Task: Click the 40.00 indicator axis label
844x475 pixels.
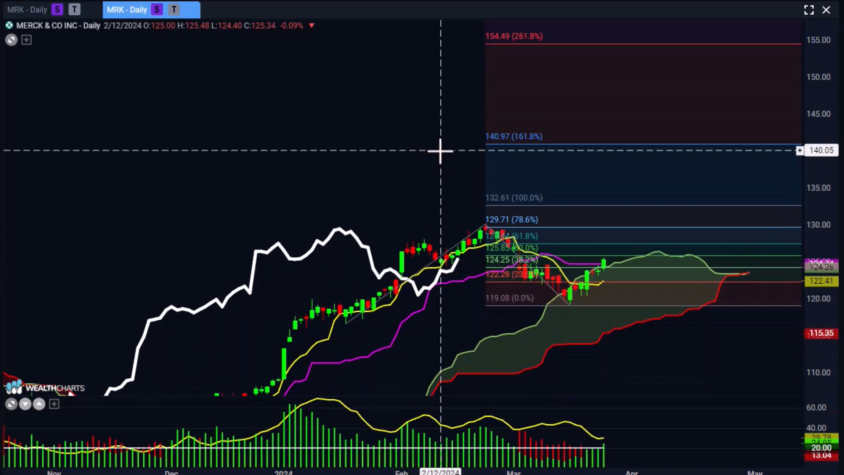Action: pyautogui.click(x=816, y=428)
